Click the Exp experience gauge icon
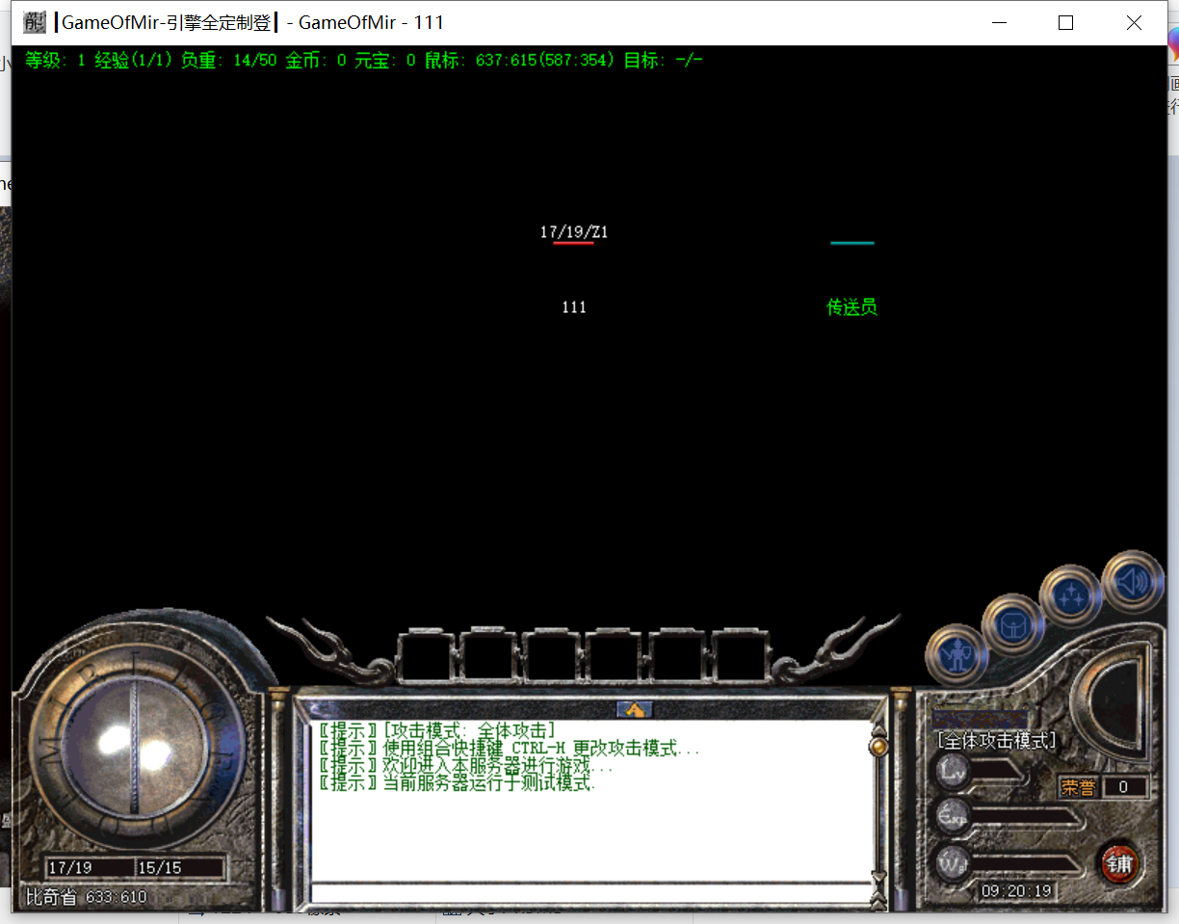Screen dimensions: 1179x924 (x=954, y=815)
